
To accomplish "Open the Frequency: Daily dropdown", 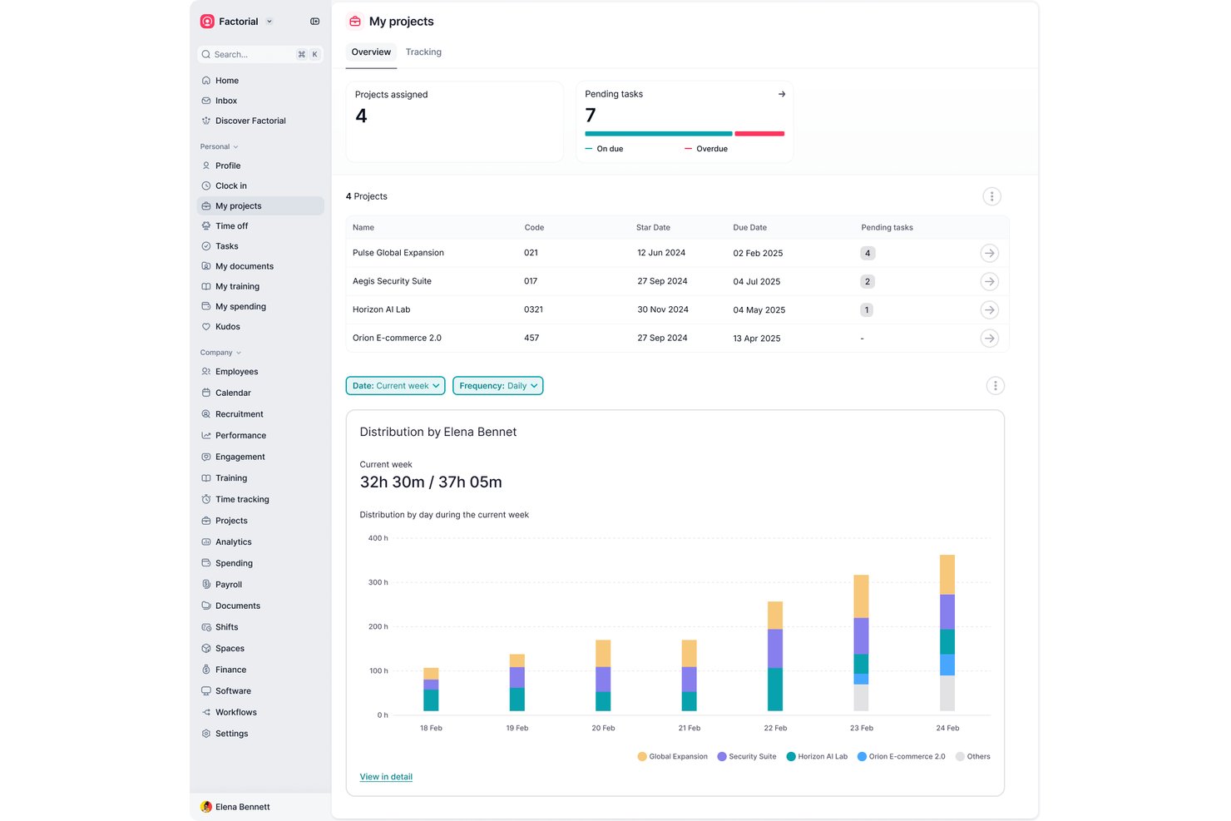I will tap(498, 386).
